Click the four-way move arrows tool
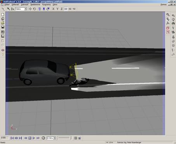This screenshot has height=144, width=176. click(x=30, y=9)
